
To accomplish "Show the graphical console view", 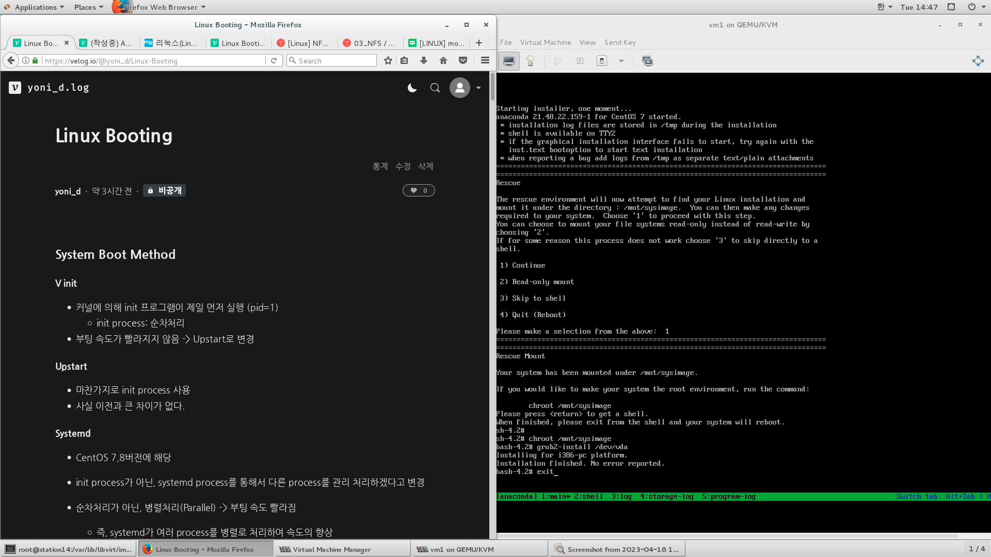I will click(x=508, y=61).
